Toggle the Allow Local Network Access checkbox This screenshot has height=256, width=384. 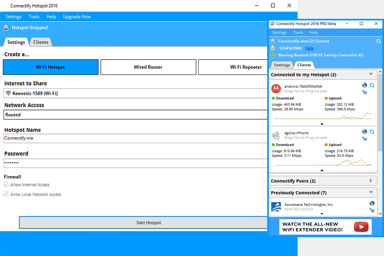[x=6, y=194]
